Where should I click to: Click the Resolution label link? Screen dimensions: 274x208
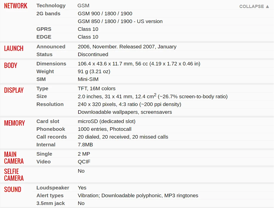(x=50, y=104)
